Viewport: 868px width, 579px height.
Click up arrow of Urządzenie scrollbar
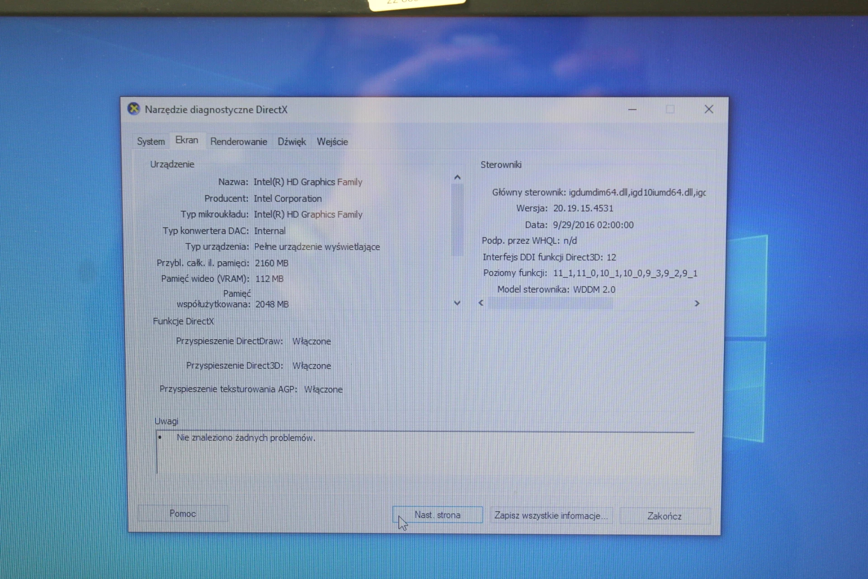click(x=458, y=177)
